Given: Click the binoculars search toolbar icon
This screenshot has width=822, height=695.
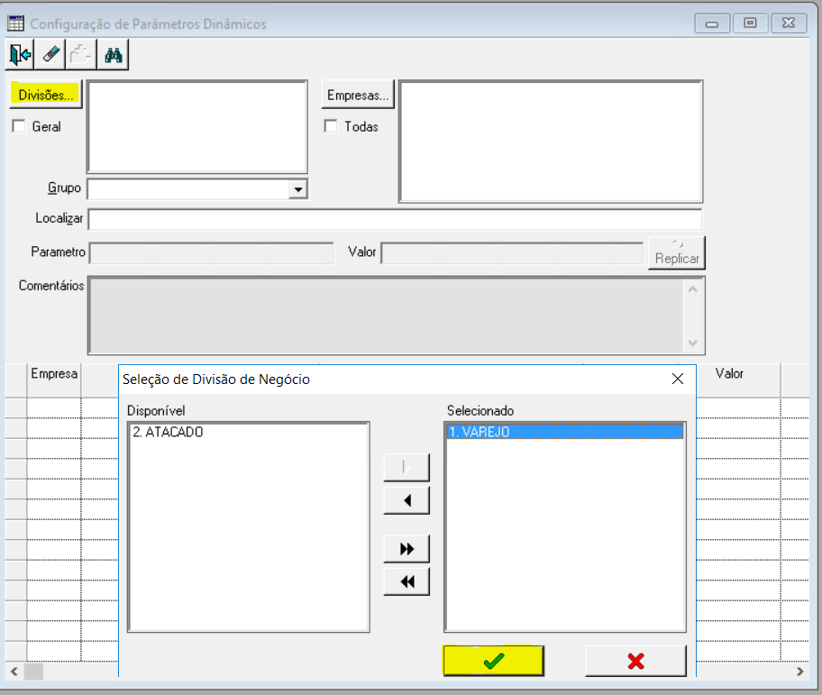Looking at the screenshot, I should click(114, 54).
